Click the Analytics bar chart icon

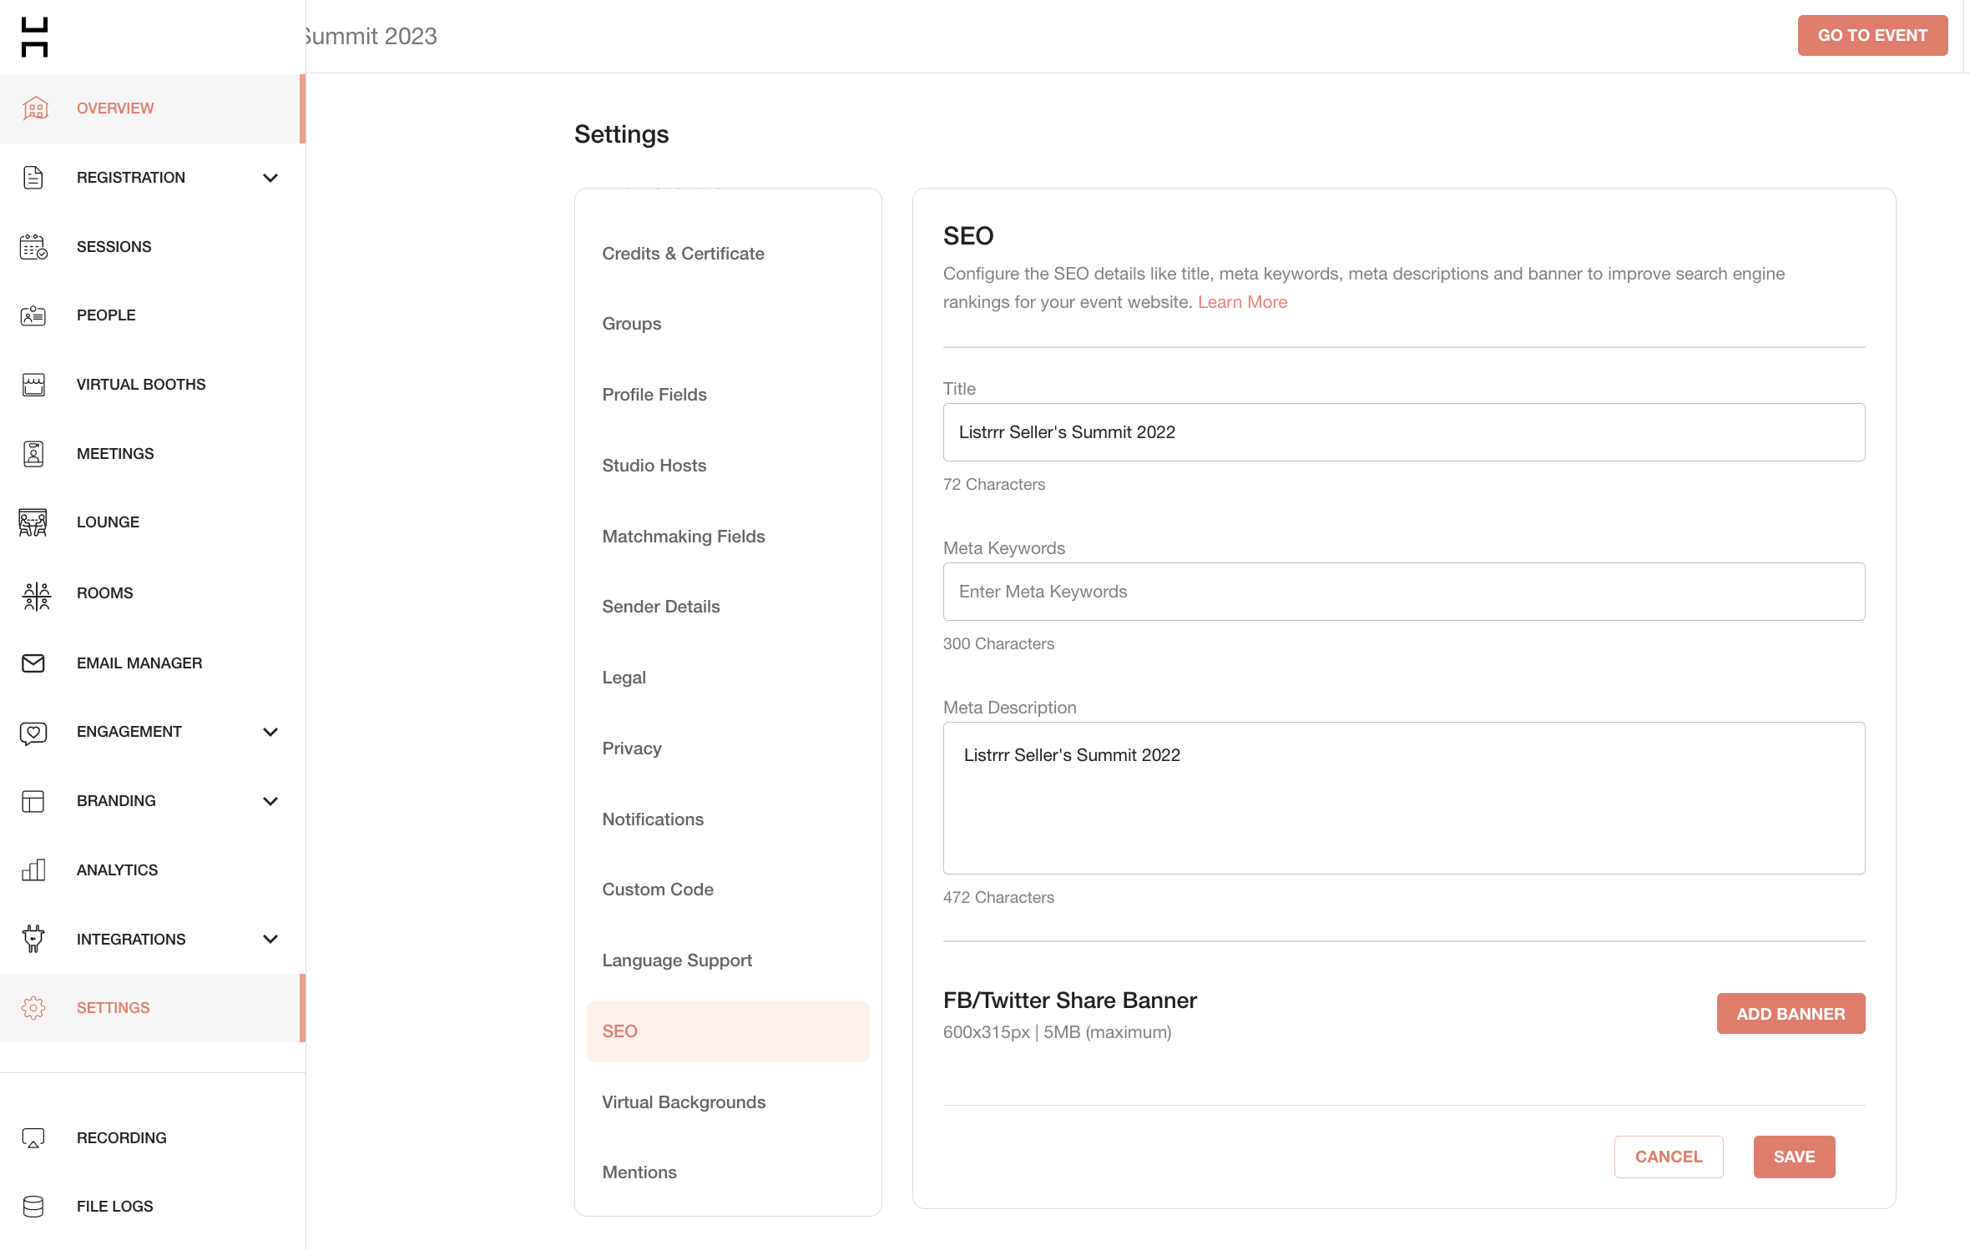pos(33,870)
